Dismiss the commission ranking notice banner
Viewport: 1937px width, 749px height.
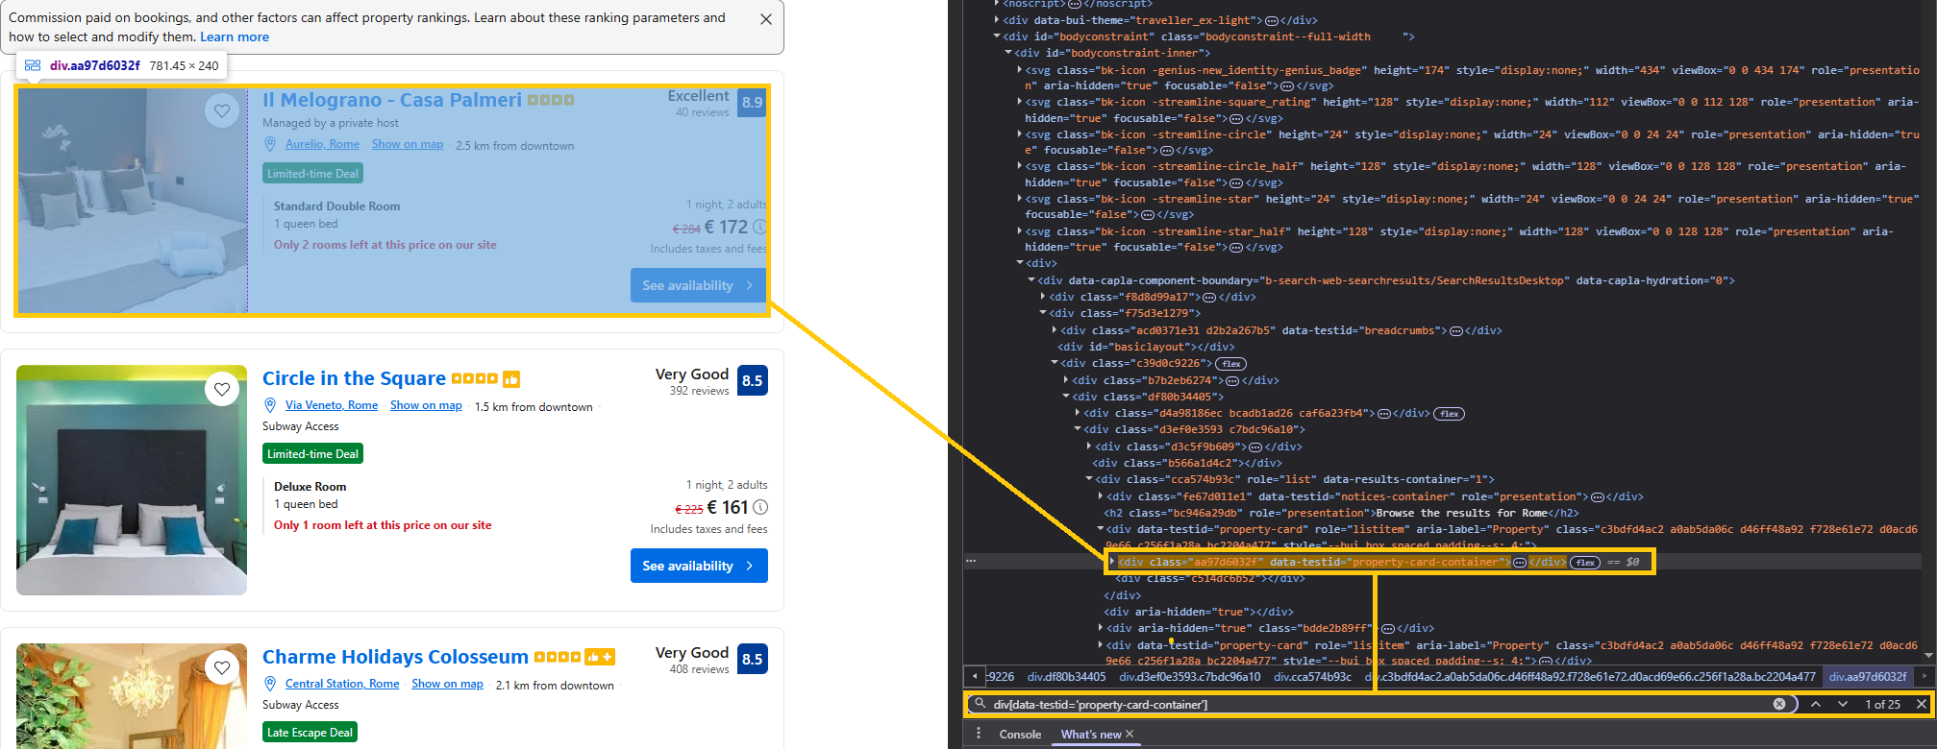766,19
